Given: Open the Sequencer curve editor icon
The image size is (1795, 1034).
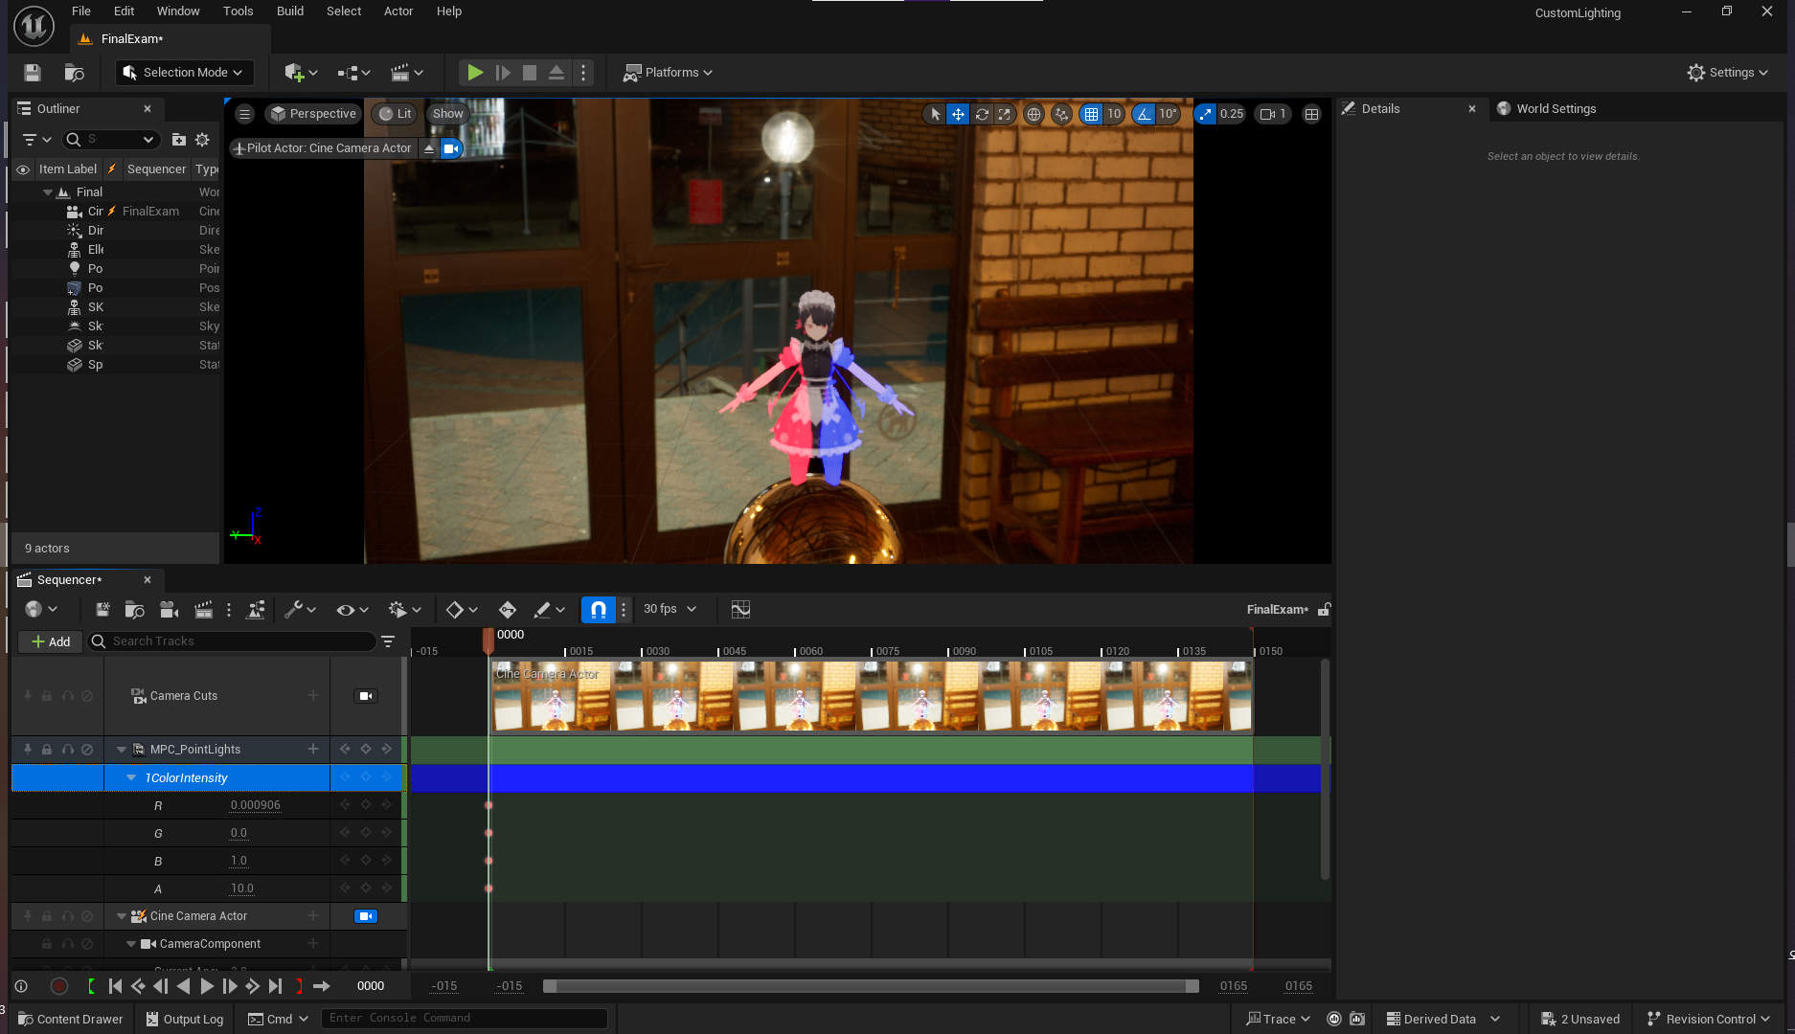Looking at the screenshot, I should [x=740, y=609].
